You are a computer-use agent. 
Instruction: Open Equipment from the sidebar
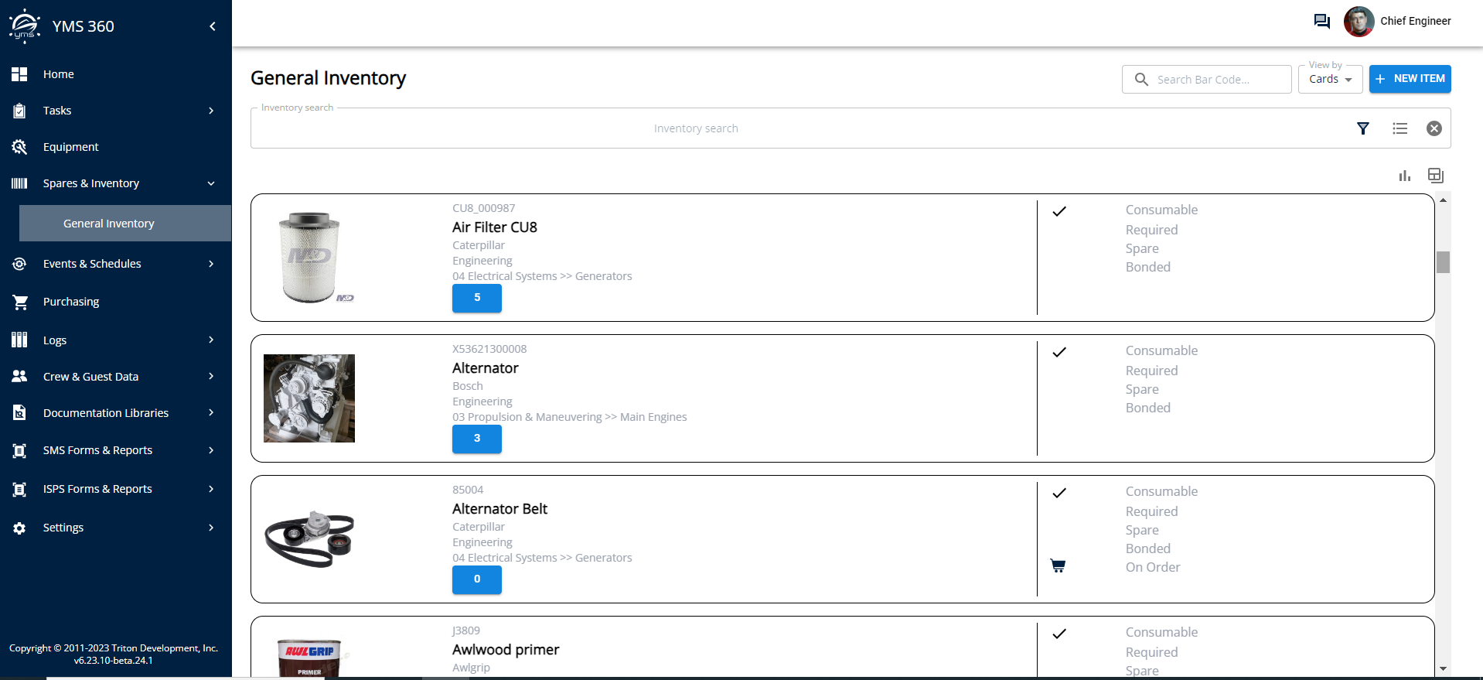click(71, 147)
